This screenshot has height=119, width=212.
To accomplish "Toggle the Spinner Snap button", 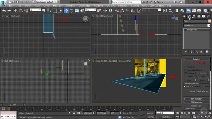I will point(132,11).
